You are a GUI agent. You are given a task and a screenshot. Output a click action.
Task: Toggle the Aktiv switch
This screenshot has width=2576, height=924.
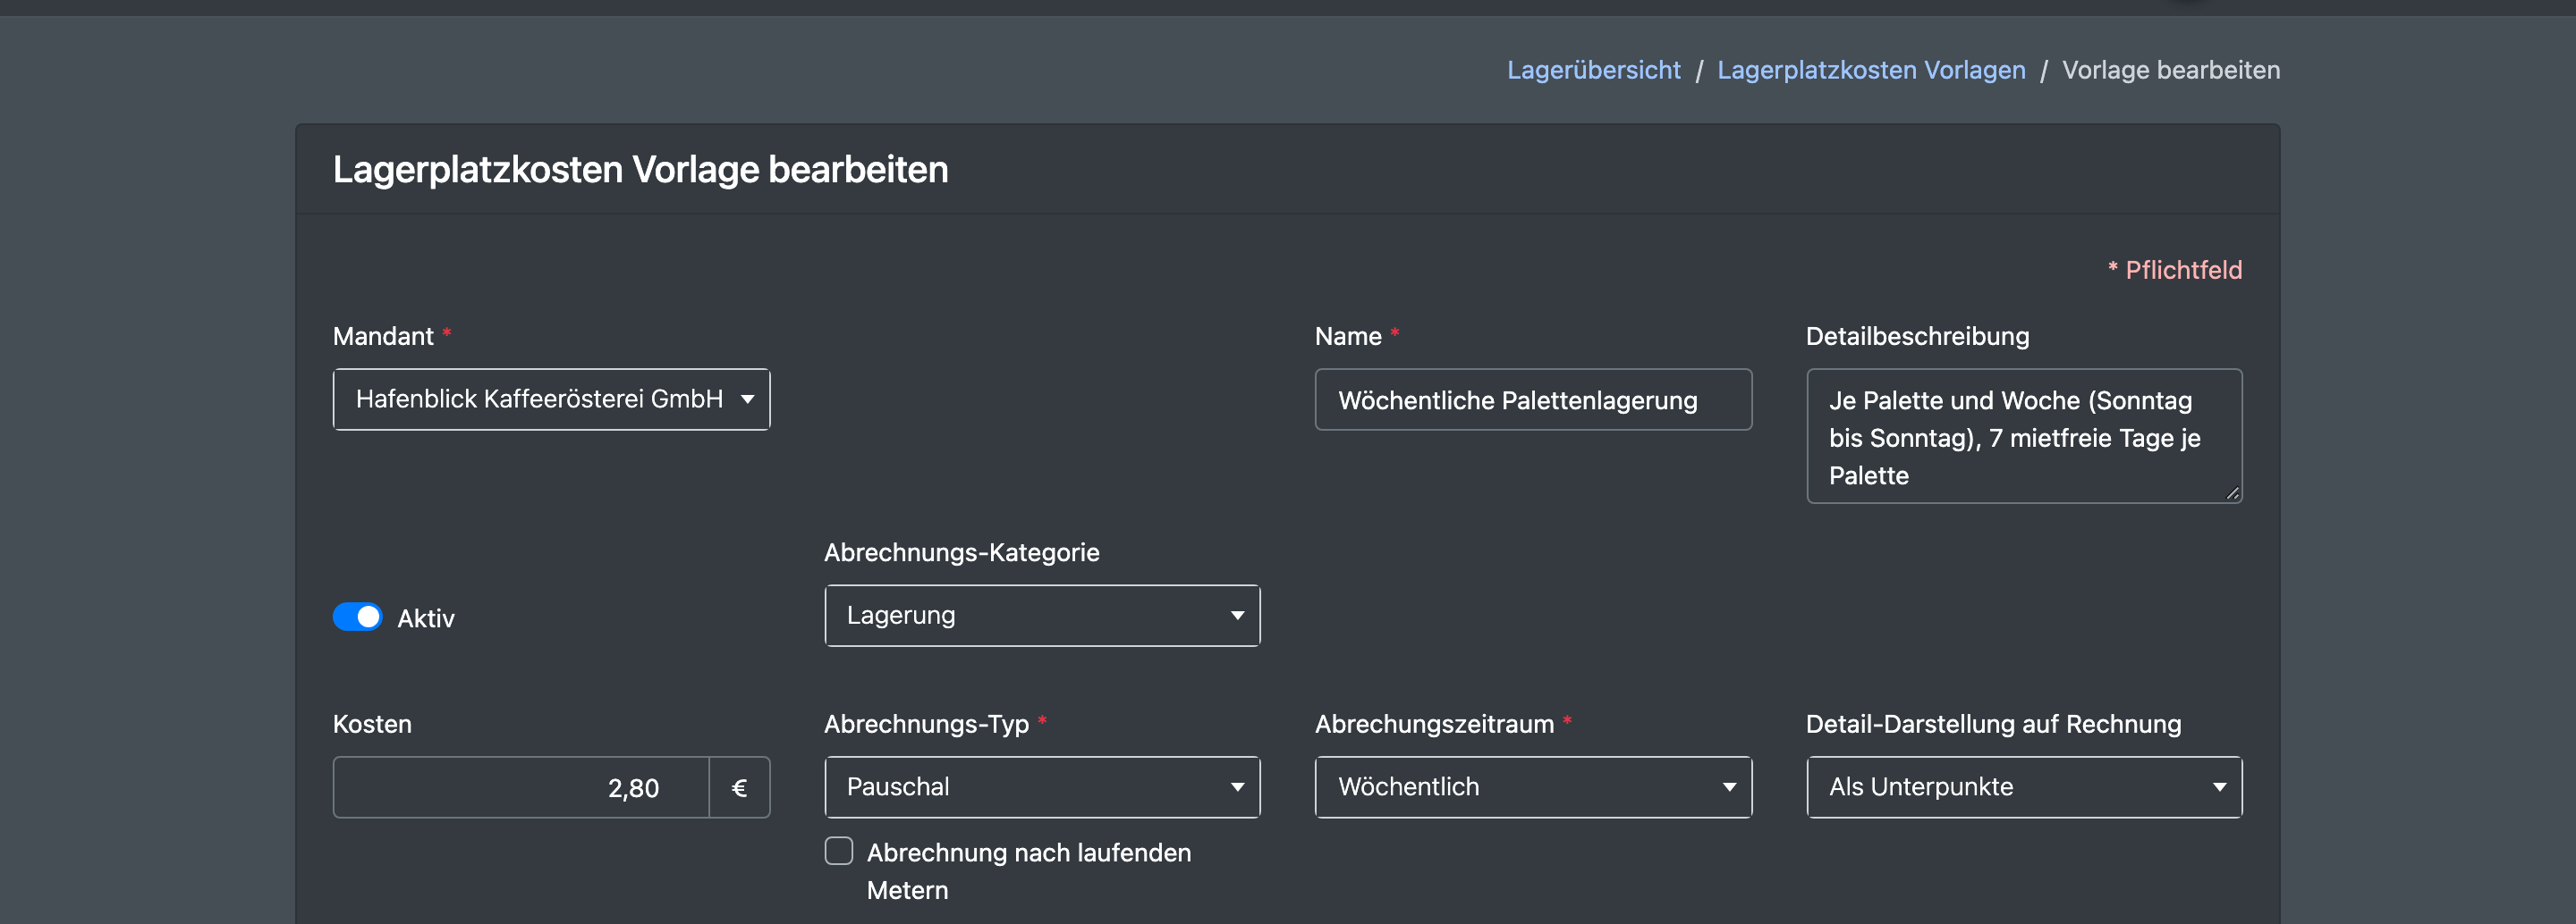(x=357, y=617)
